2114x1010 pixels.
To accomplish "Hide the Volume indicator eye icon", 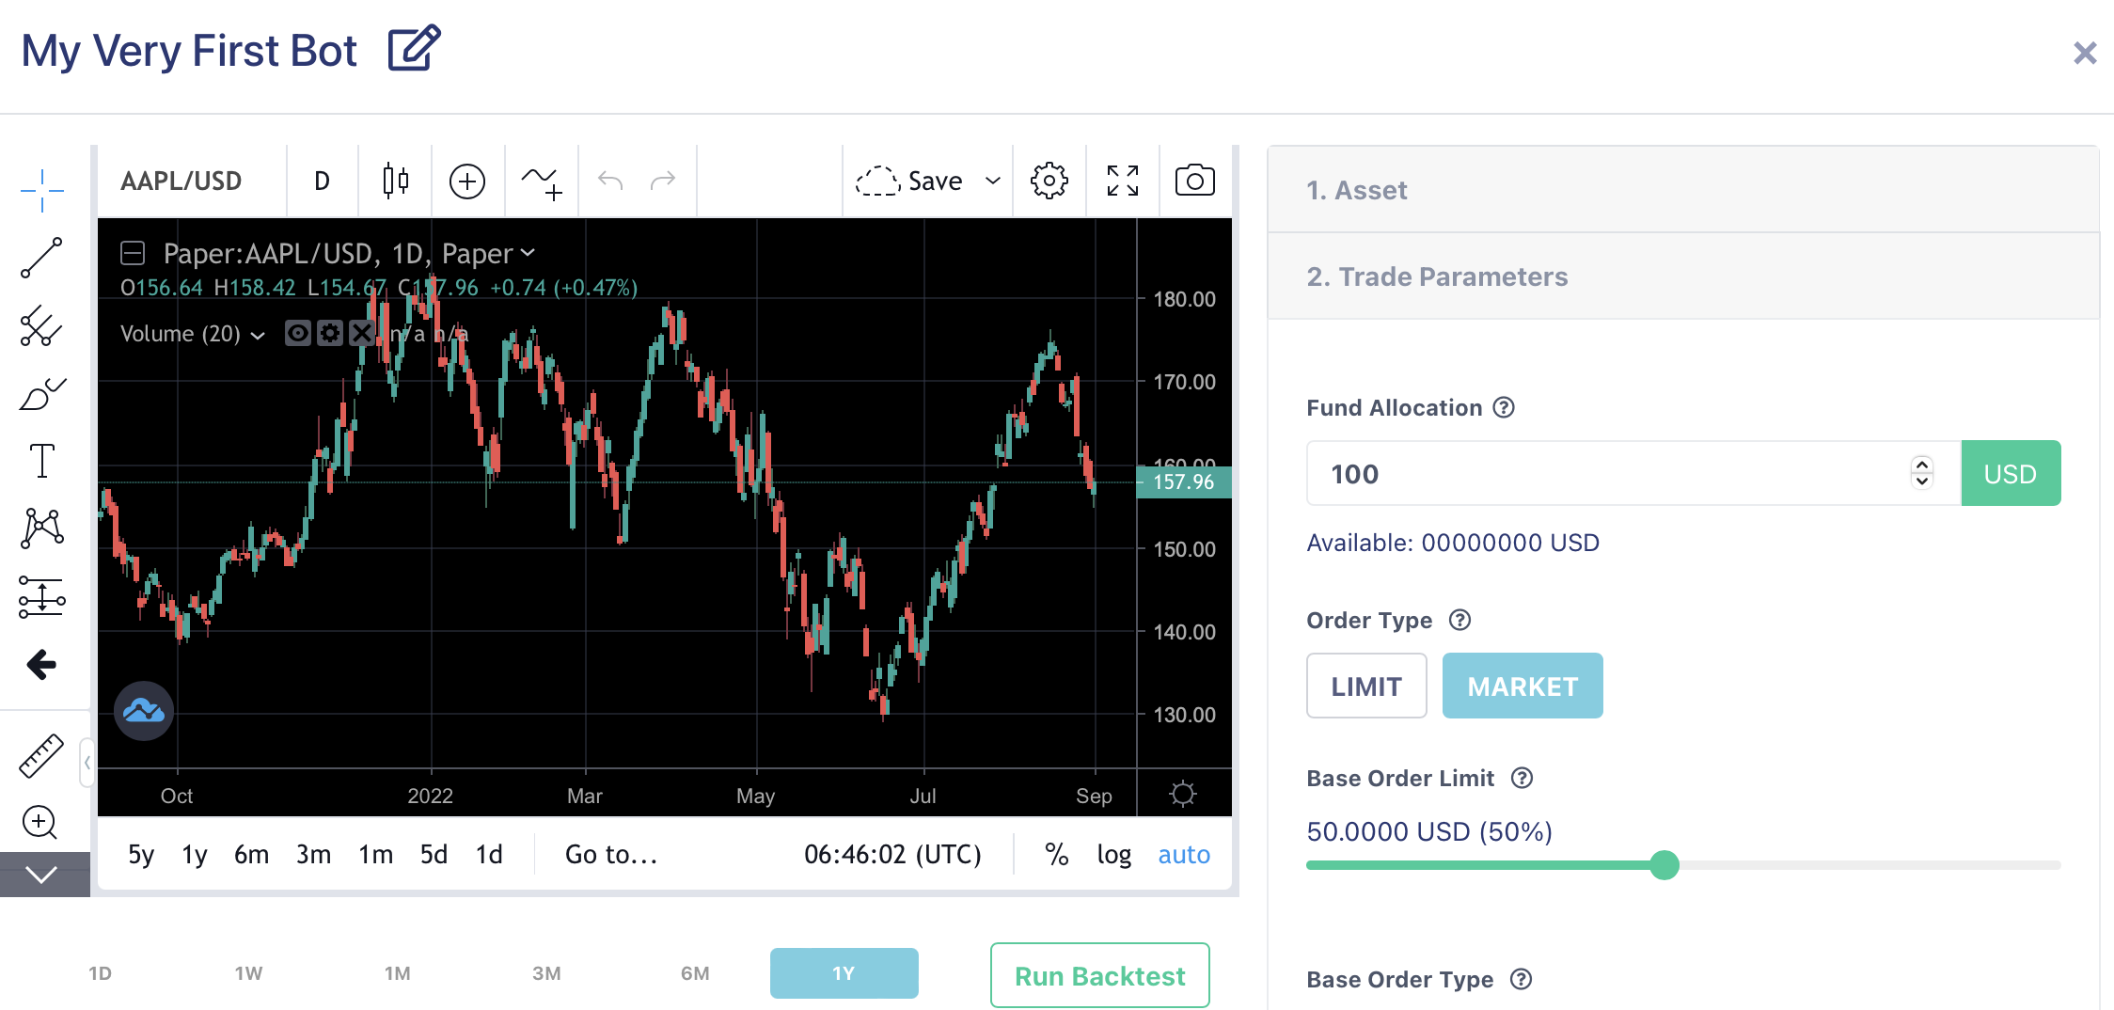I will pyautogui.click(x=298, y=333).
